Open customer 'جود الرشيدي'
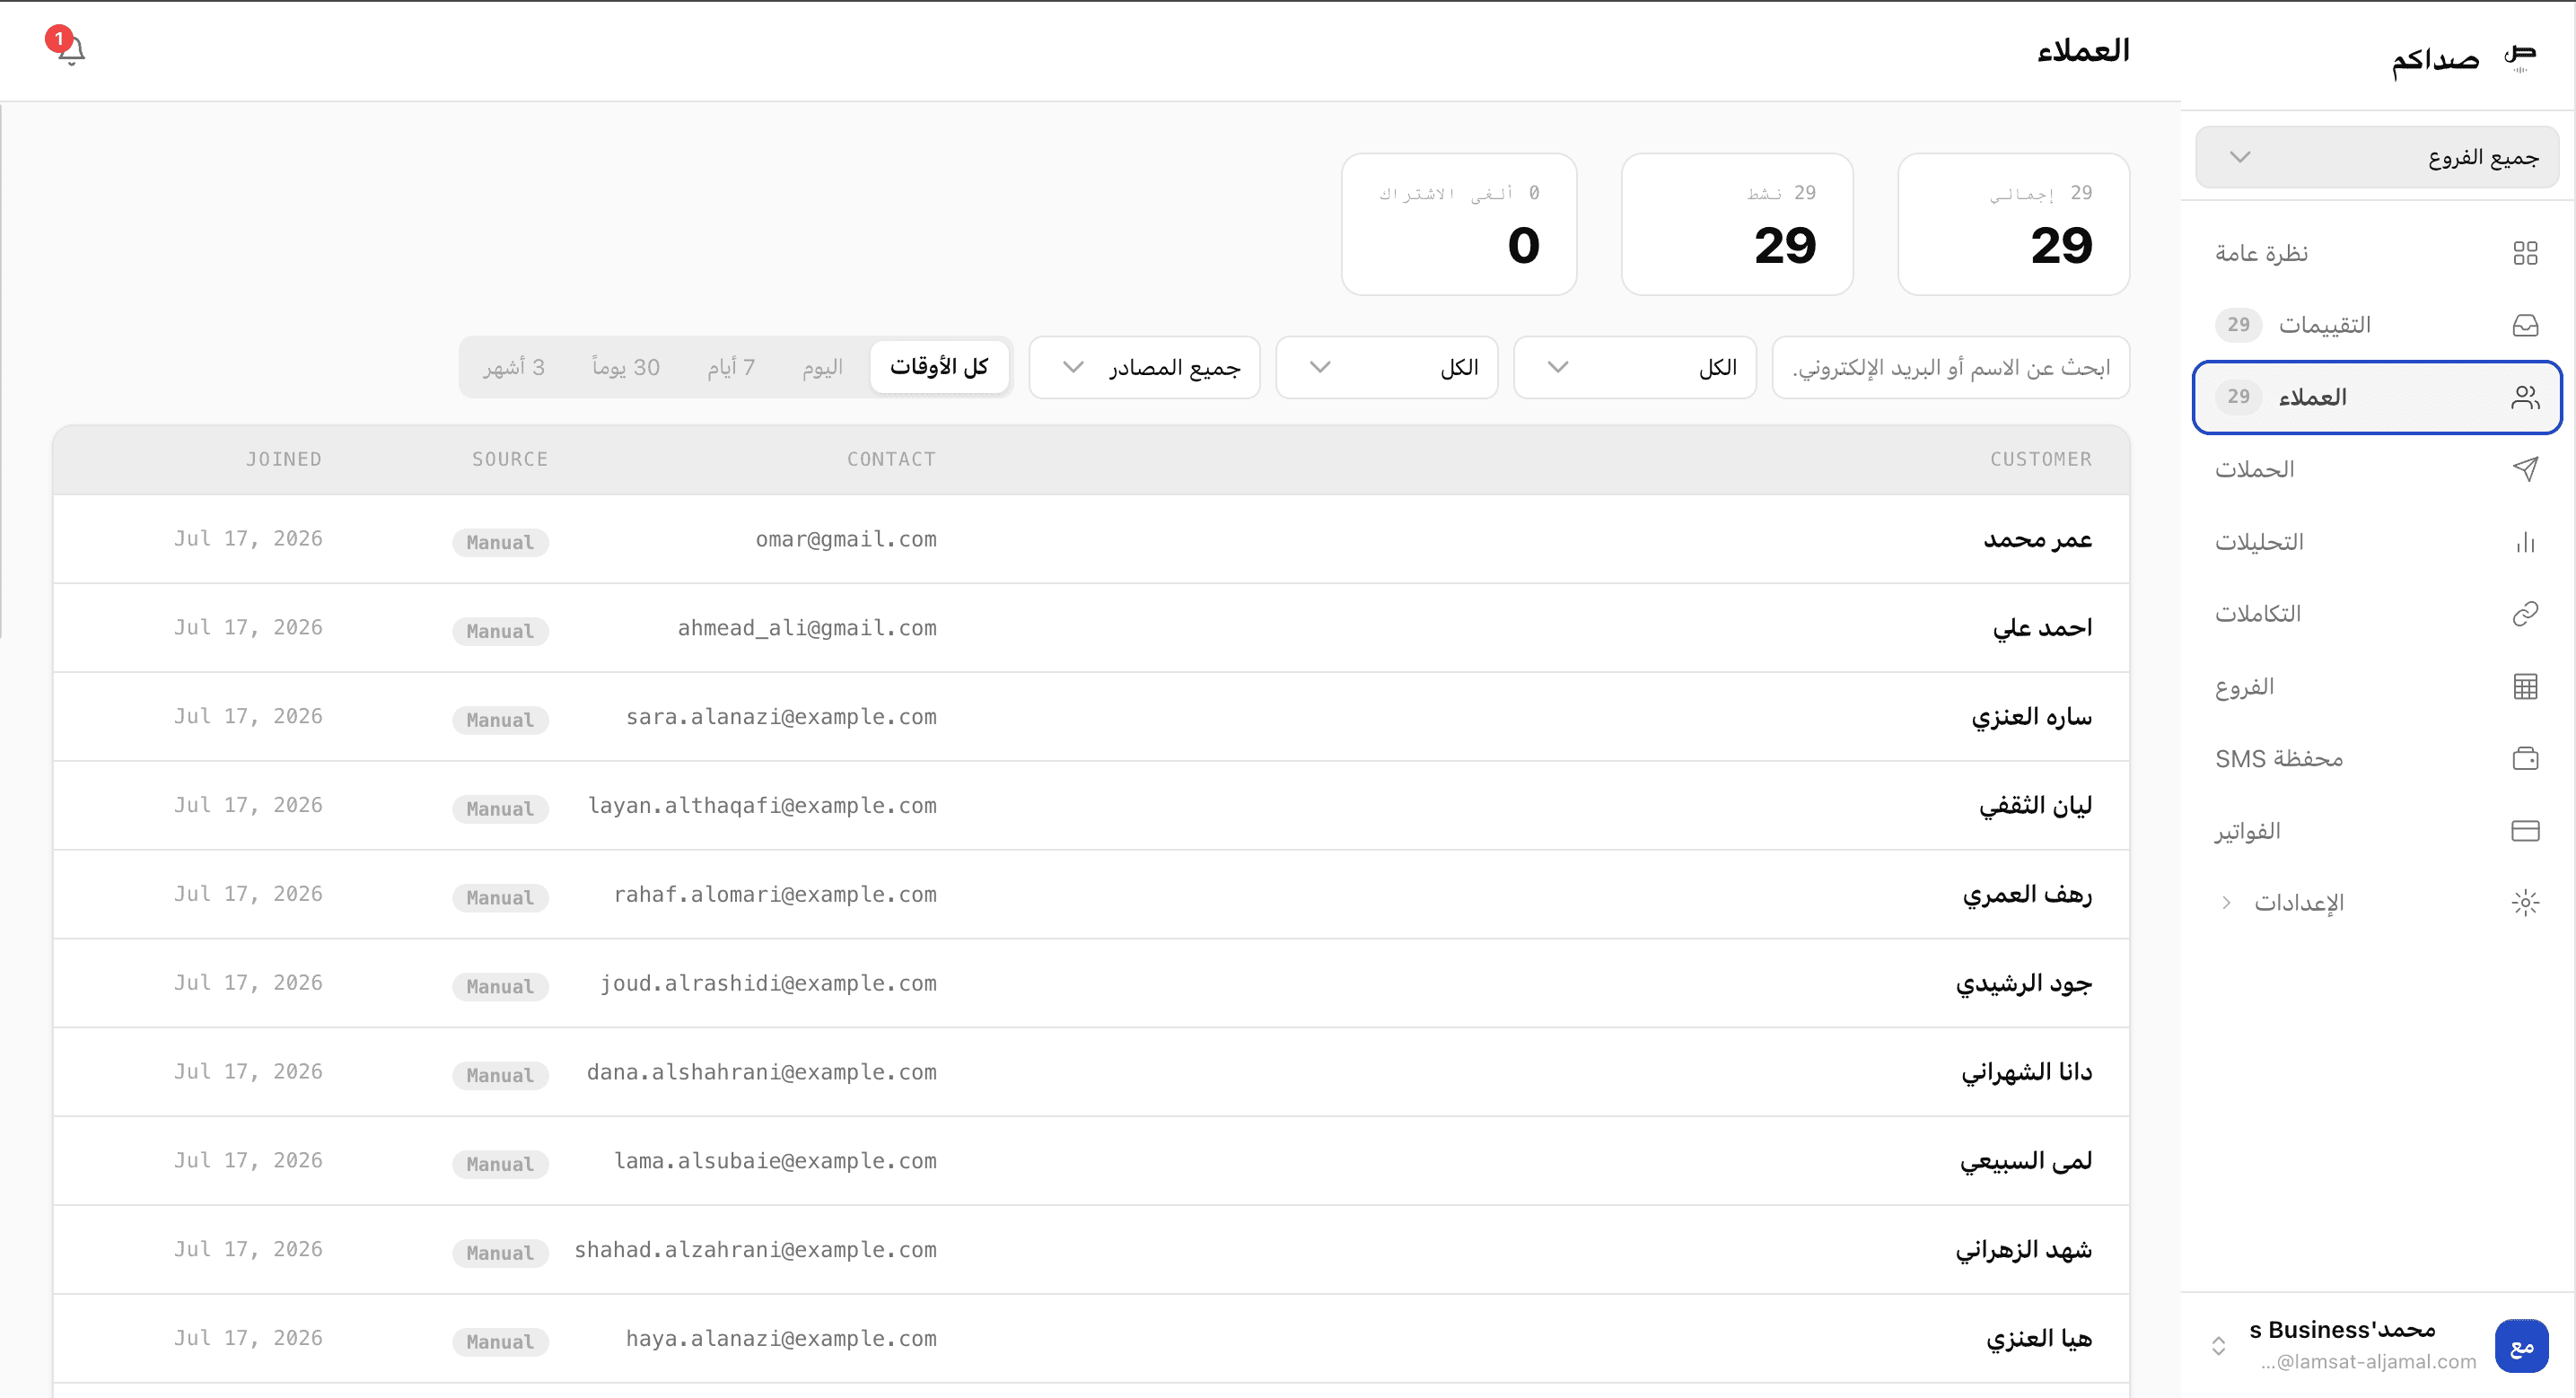Screen dimensions: 2576x1398 pos(2024,984)
